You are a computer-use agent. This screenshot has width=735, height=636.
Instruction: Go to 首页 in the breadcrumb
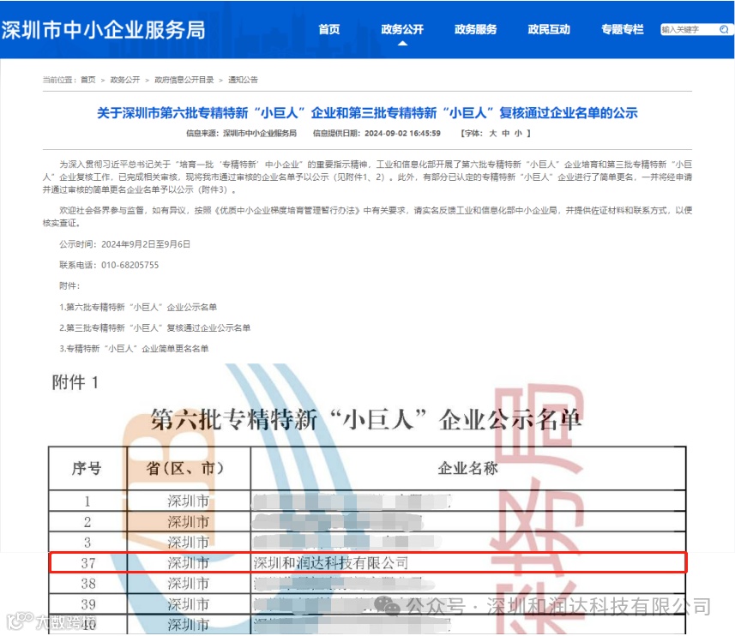tap(88, 80)
